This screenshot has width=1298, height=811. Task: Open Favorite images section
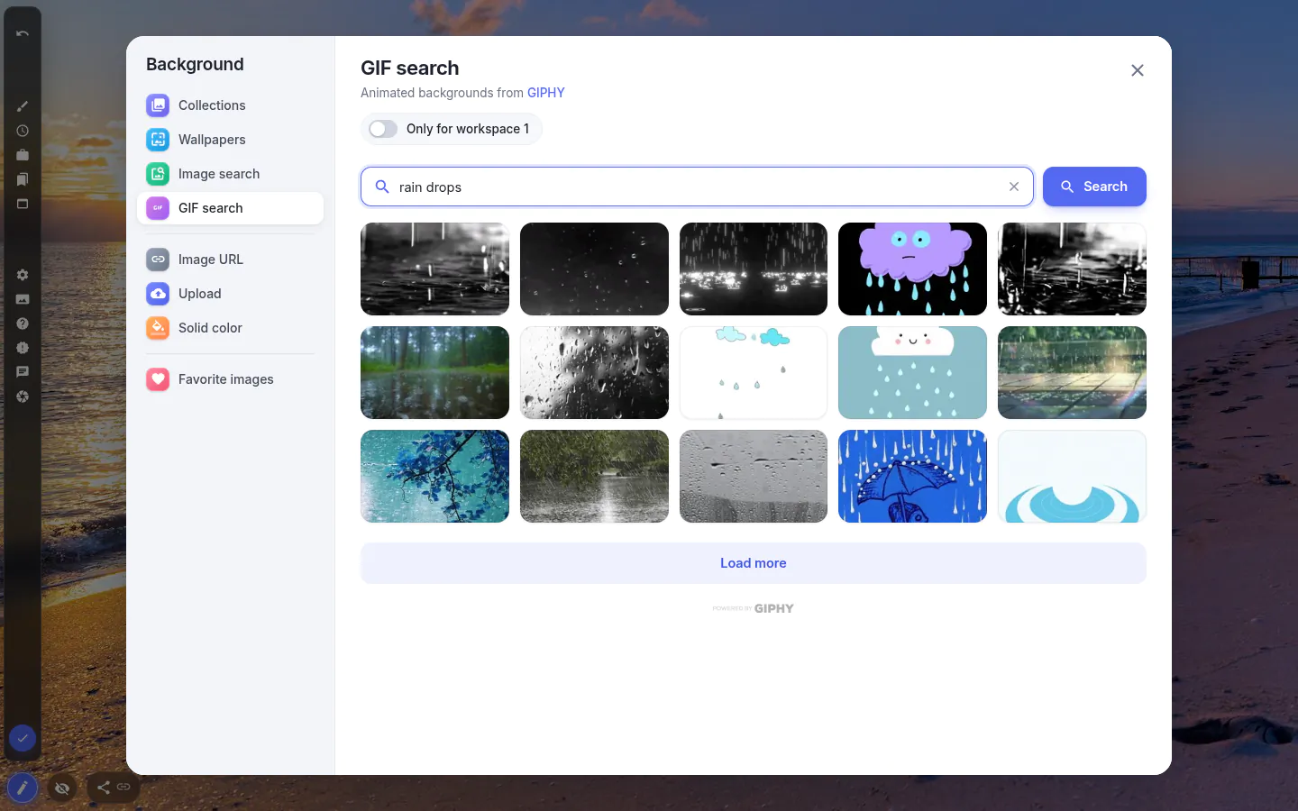coord(230,379)
